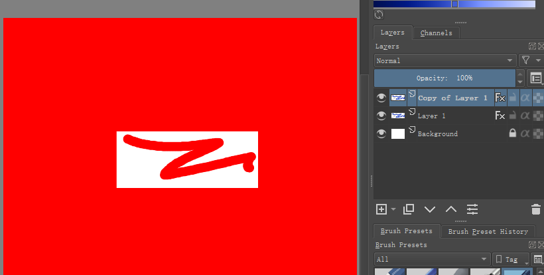Click the Opacity 100% slider bar
544x275 pixels.
point(444,78)
